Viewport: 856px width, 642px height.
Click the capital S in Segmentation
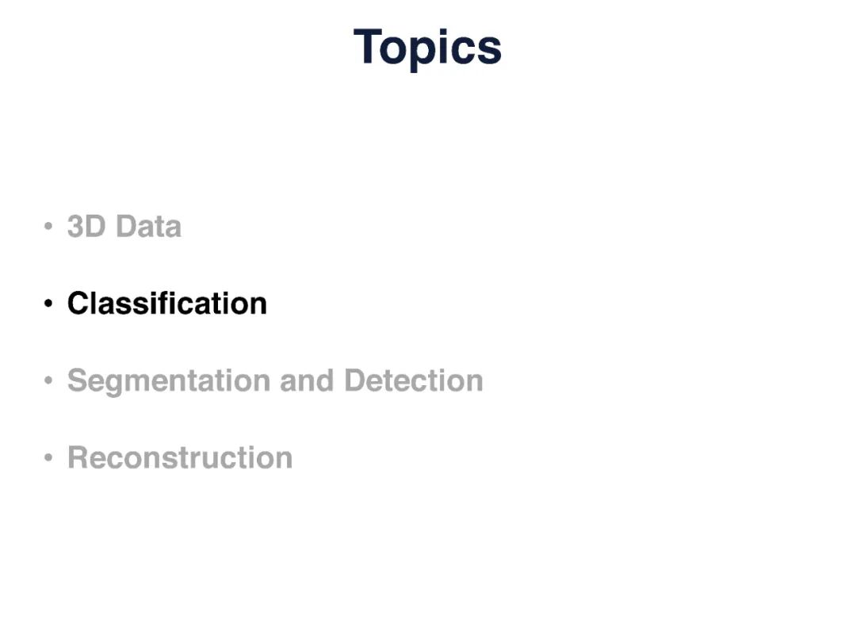77,380
